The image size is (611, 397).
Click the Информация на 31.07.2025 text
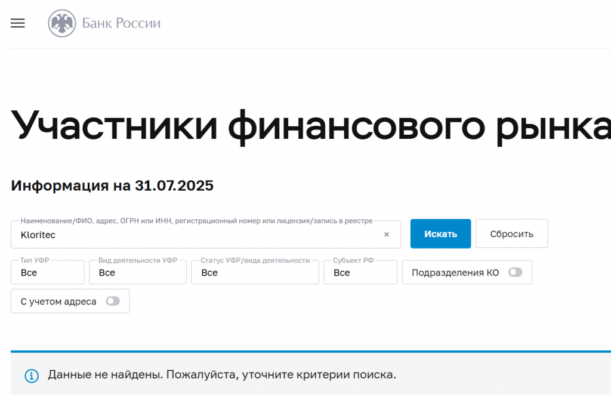tap(112, 185)
